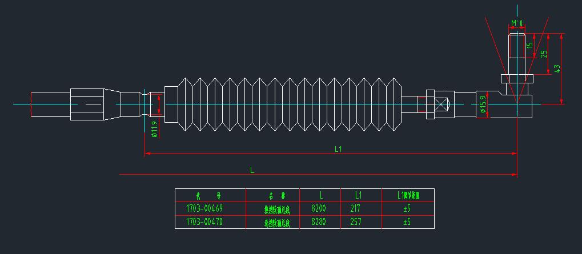Click the ±5 tolerance in second data row
This screenshot has height=254, width=582.
[407, 222]
